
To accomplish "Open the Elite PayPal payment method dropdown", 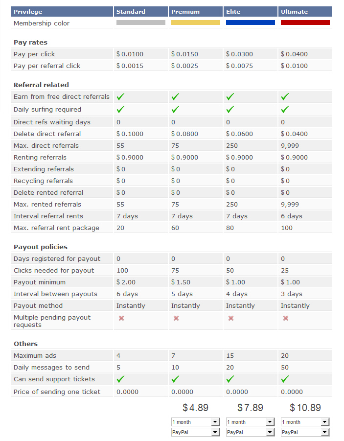I will pos(250,432).
